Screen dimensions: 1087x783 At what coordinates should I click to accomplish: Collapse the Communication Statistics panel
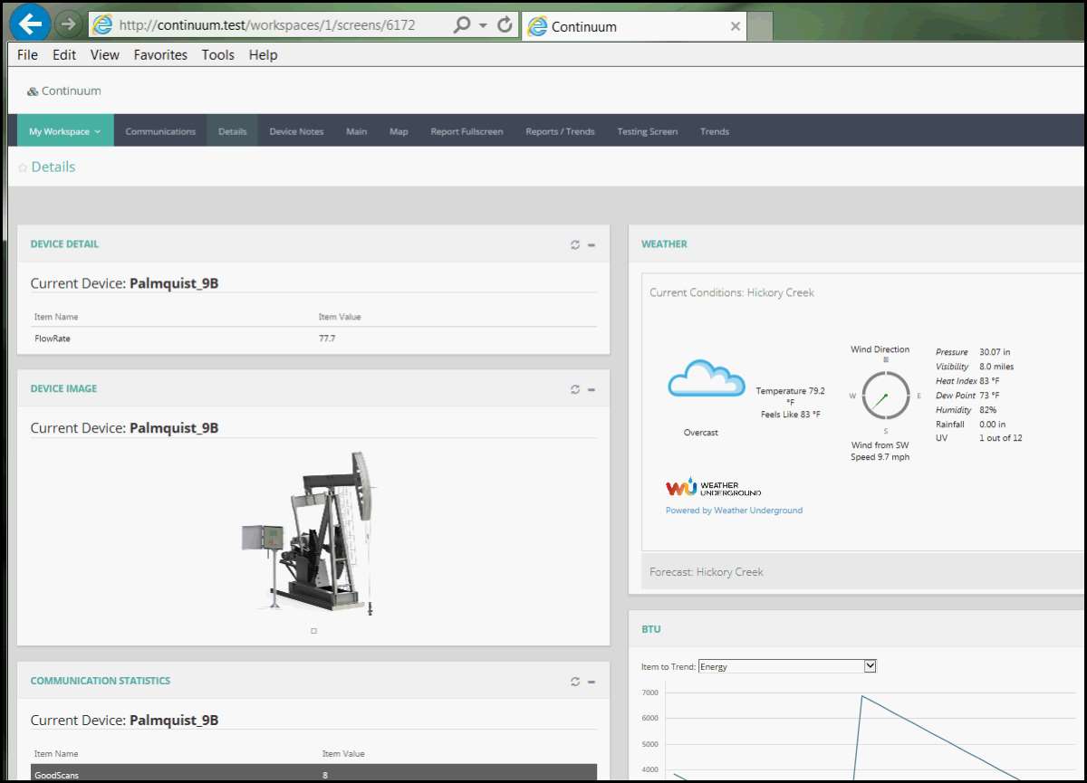click(x=592, y=682)
